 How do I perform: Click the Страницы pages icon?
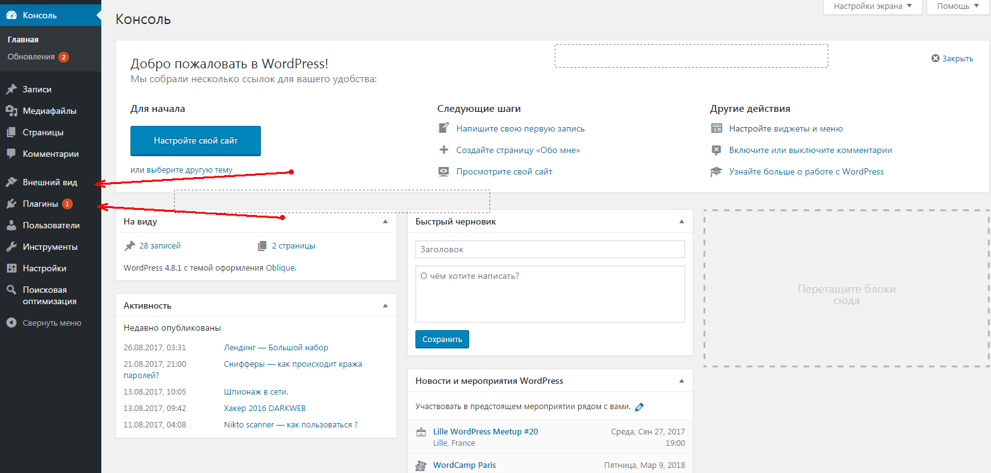[11, 133]
